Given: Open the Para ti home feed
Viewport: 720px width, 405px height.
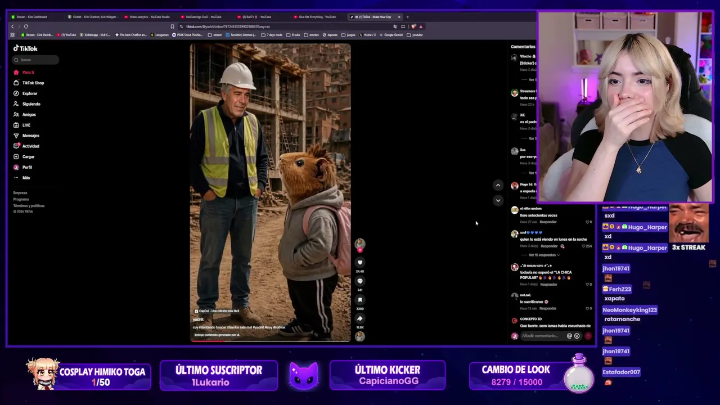Looking at the screenshot, I should tap(24, 73).
